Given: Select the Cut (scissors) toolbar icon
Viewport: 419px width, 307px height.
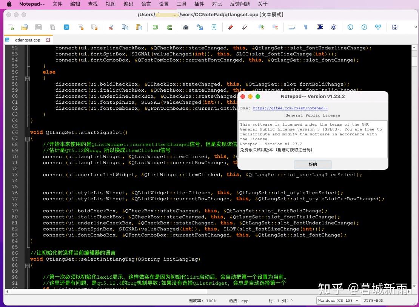Looking at the screenshot, I should (x=111, y=27).
